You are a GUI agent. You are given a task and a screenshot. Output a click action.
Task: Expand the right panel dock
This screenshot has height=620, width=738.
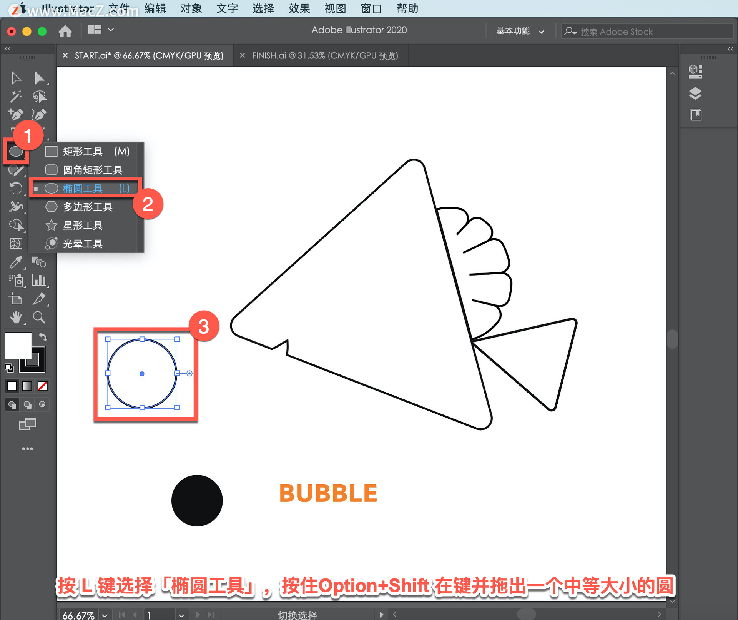tap(730, 49)
